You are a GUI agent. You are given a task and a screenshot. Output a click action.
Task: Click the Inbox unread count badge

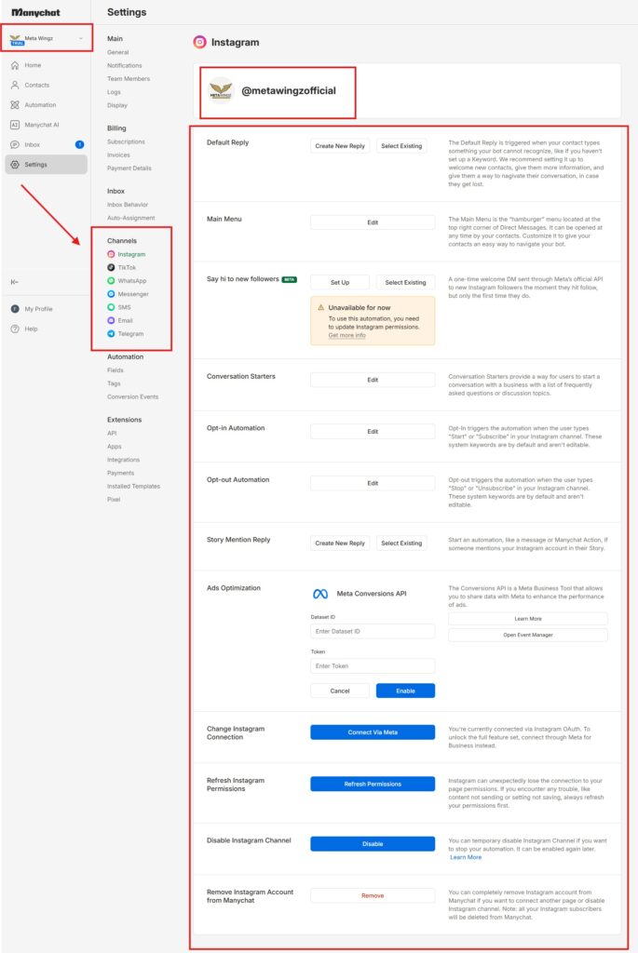click(79, 144)
